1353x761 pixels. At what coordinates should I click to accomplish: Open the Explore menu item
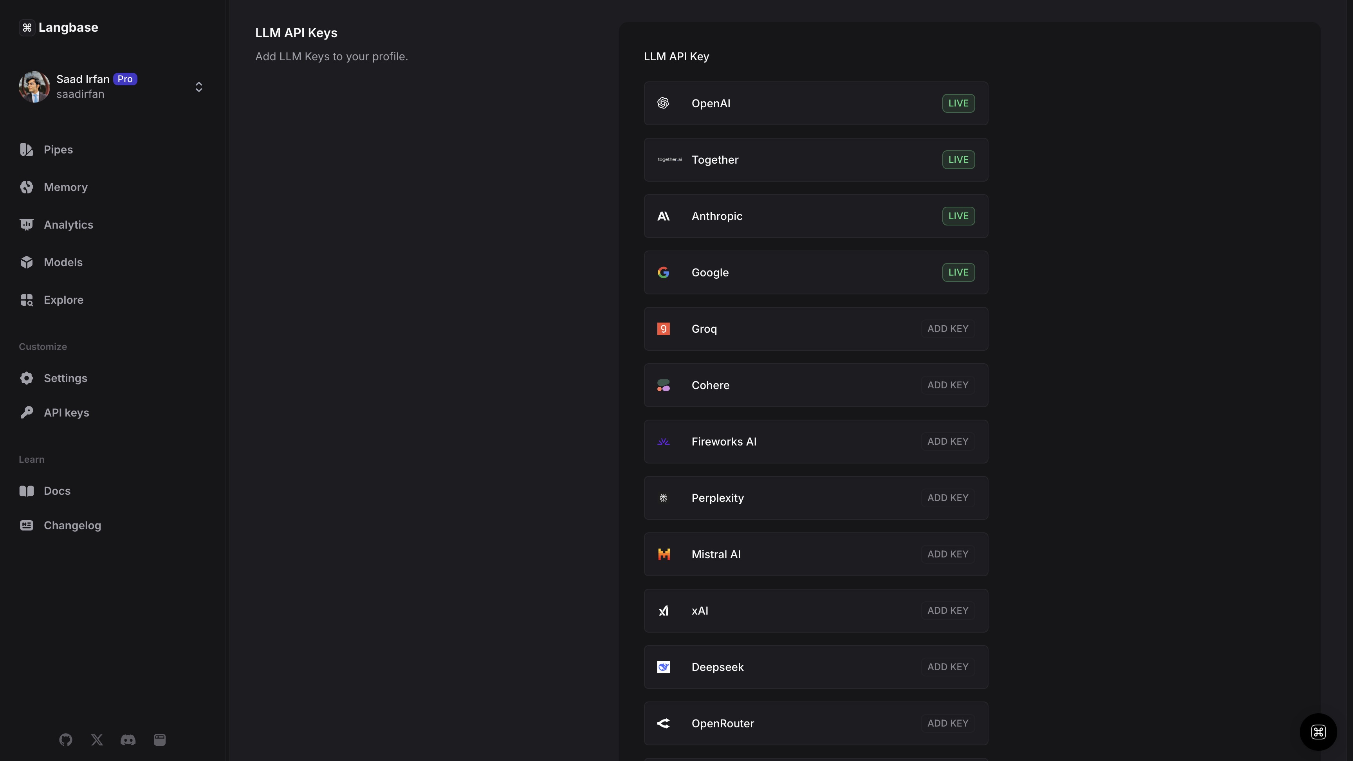[63, 300]
